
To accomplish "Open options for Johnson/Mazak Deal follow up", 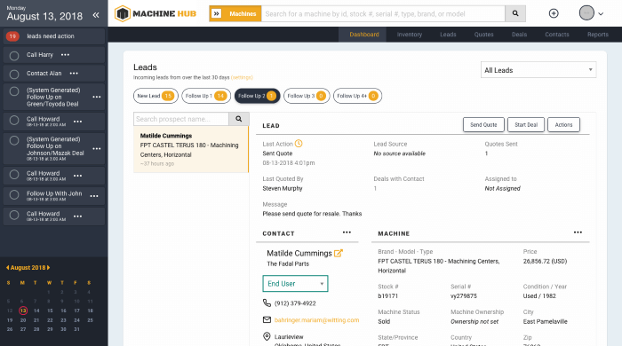I will (97, 148).
